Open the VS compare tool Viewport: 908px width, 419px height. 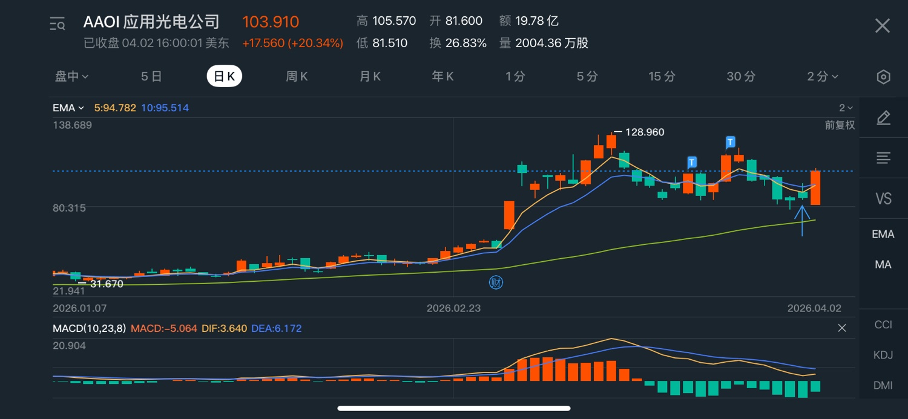tap(883, 198)
